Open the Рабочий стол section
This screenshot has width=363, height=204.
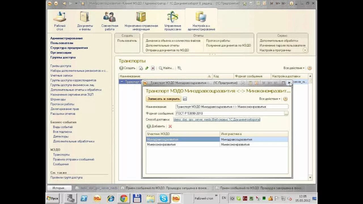60,21
